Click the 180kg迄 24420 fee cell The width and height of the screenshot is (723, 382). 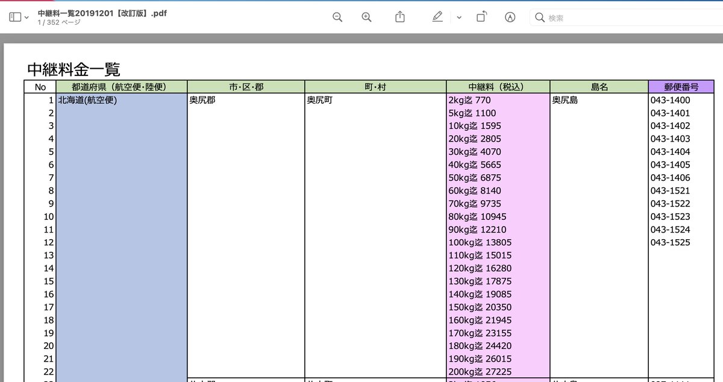tap(480, 346)
